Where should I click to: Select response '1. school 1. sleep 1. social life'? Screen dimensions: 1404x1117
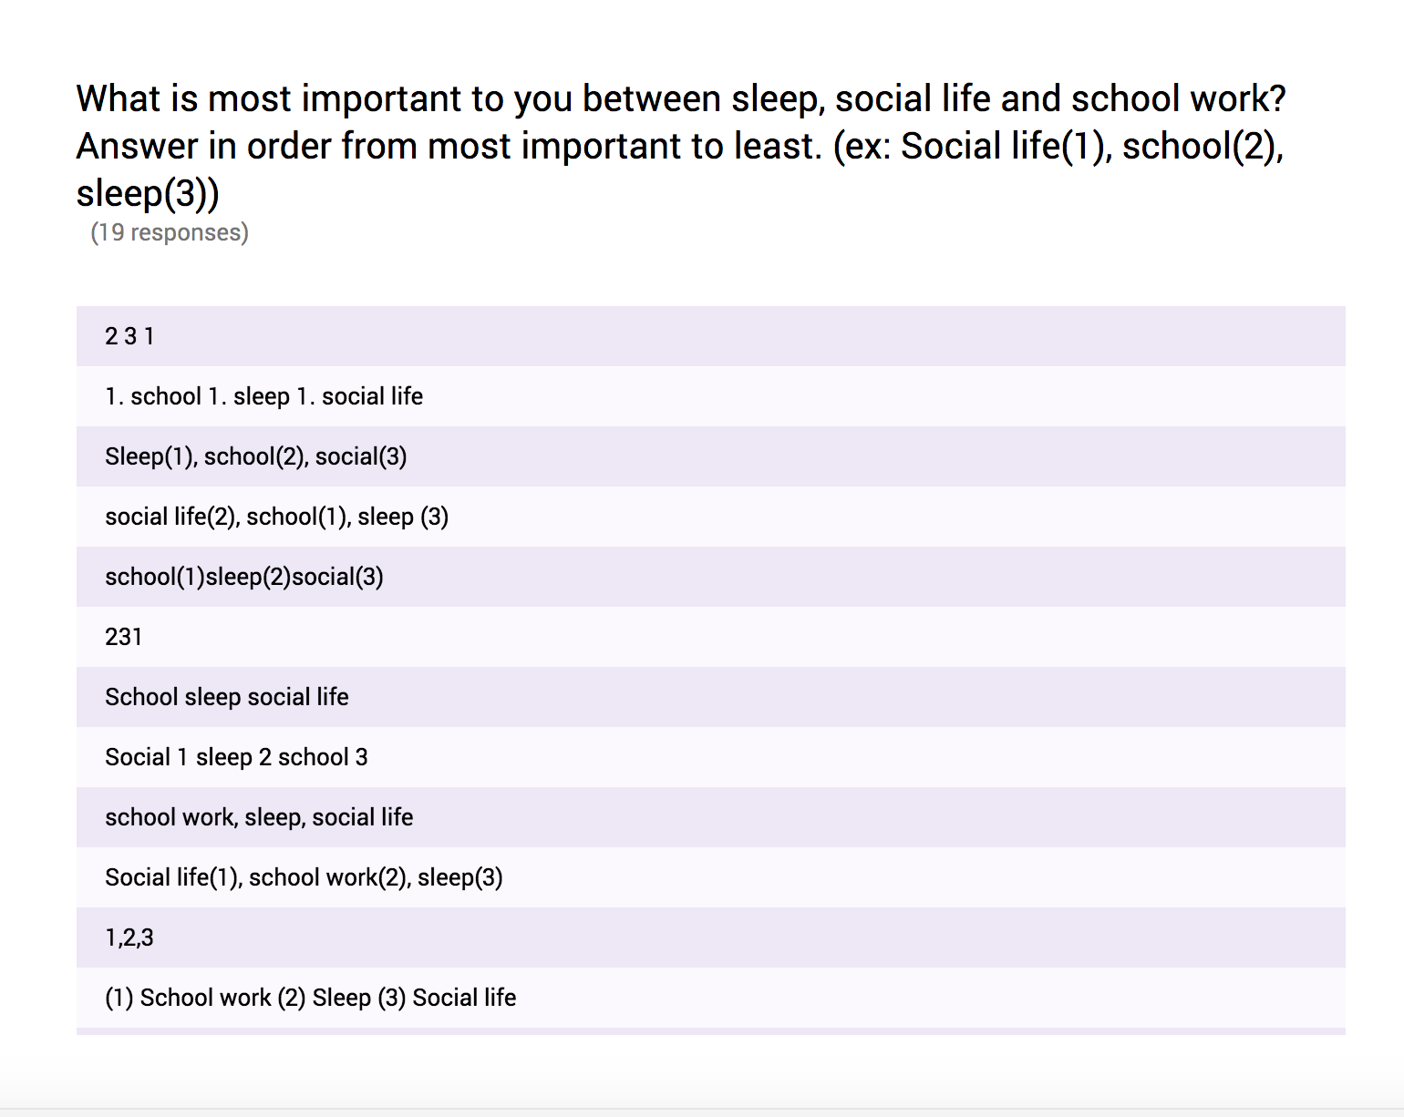tap(711, 396)
